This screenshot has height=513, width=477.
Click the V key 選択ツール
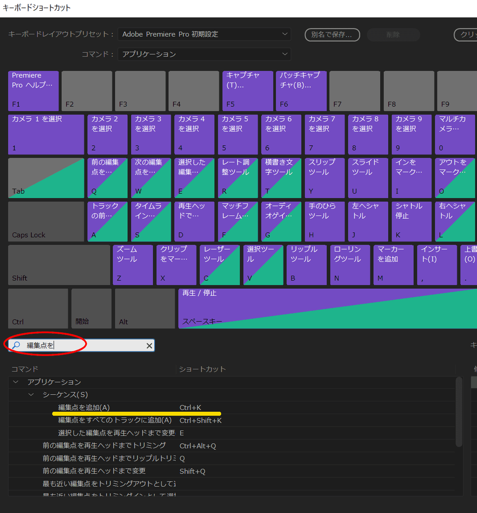pos(263,265)
